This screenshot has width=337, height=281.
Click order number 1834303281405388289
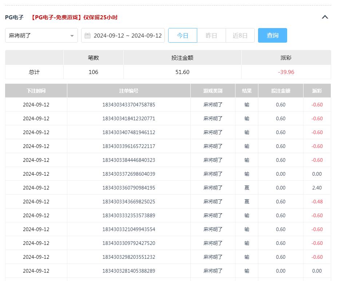129,271
